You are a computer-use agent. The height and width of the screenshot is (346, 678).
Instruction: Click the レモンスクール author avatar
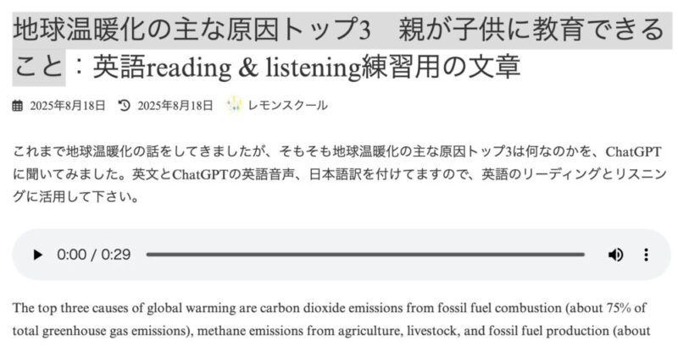(x=234, y=105)
